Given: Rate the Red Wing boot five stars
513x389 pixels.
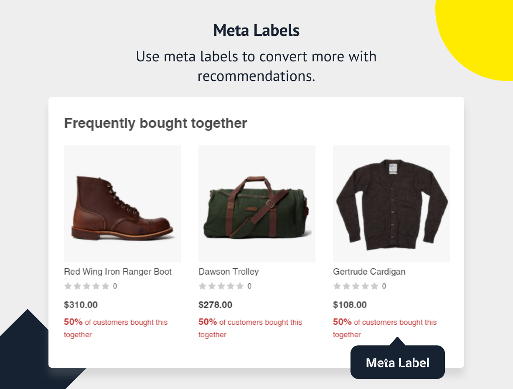Looking at the screenshot, I should tap(105, 286).
